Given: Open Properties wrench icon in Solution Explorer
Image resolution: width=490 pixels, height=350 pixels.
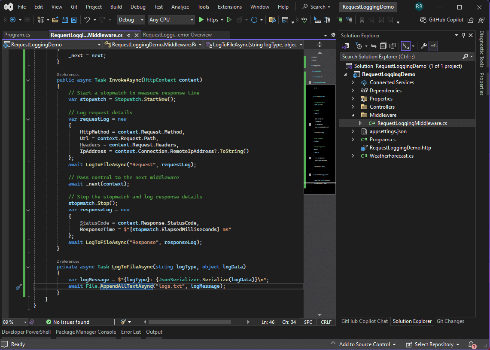Looking at the screenshot, I should tap(423, 46).
